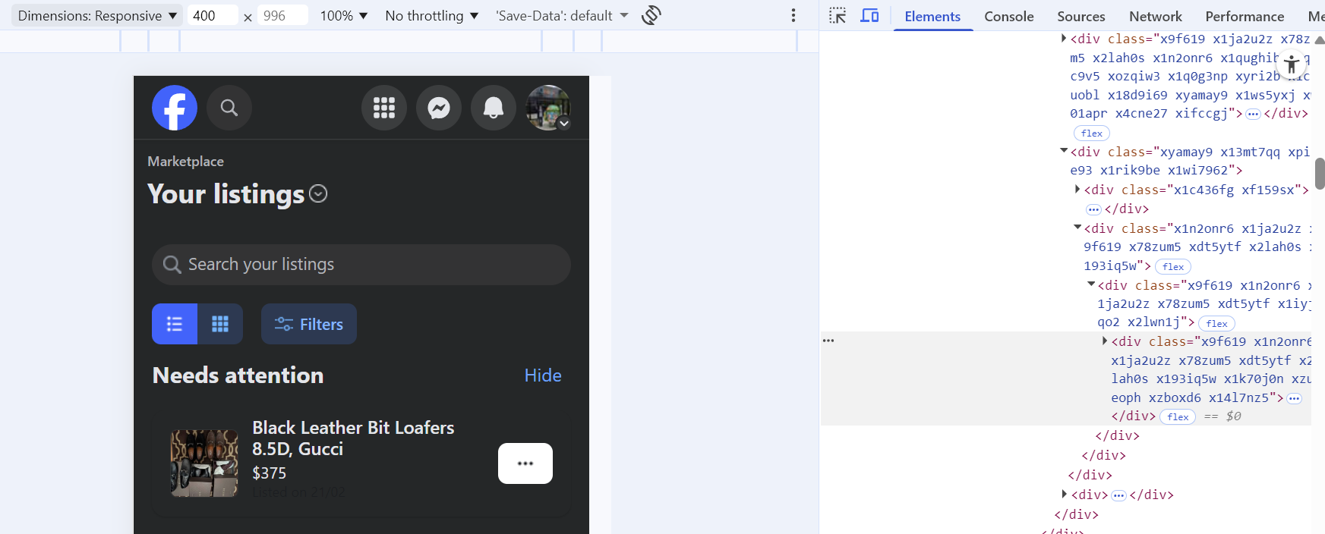Open Messenger chat icon
This screenshot has height=534, width=1325.
pos(439,108)
